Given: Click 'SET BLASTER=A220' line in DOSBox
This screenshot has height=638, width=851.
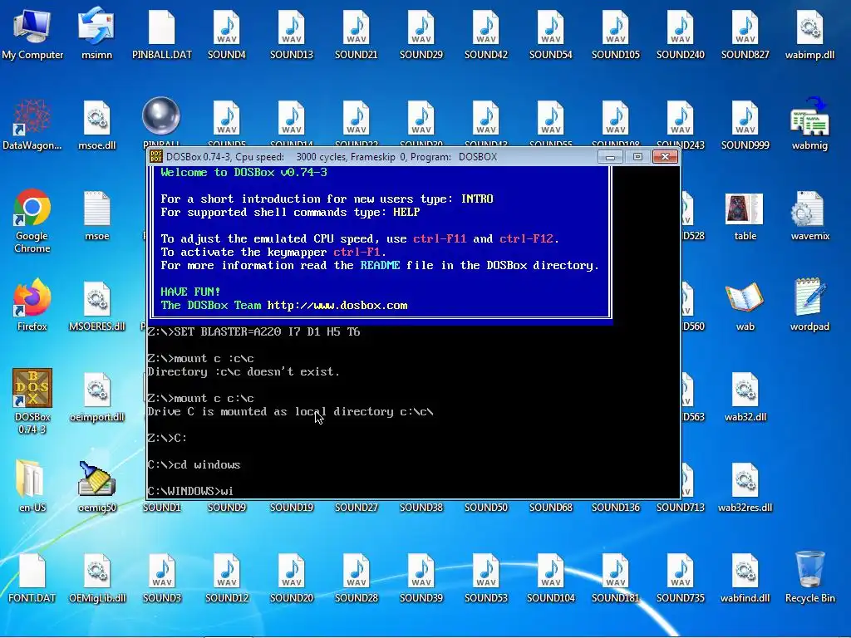Looking at the screenshot, I should click(253, 332).
